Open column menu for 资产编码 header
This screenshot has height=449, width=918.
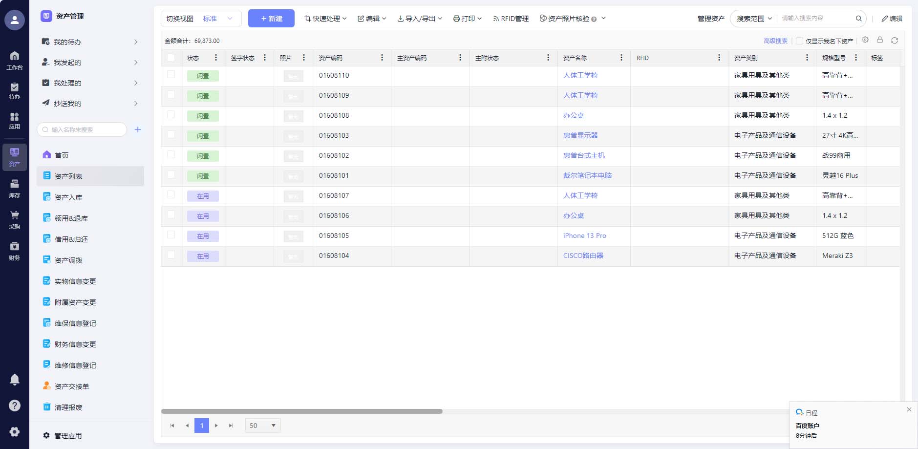tap(382, 58)
